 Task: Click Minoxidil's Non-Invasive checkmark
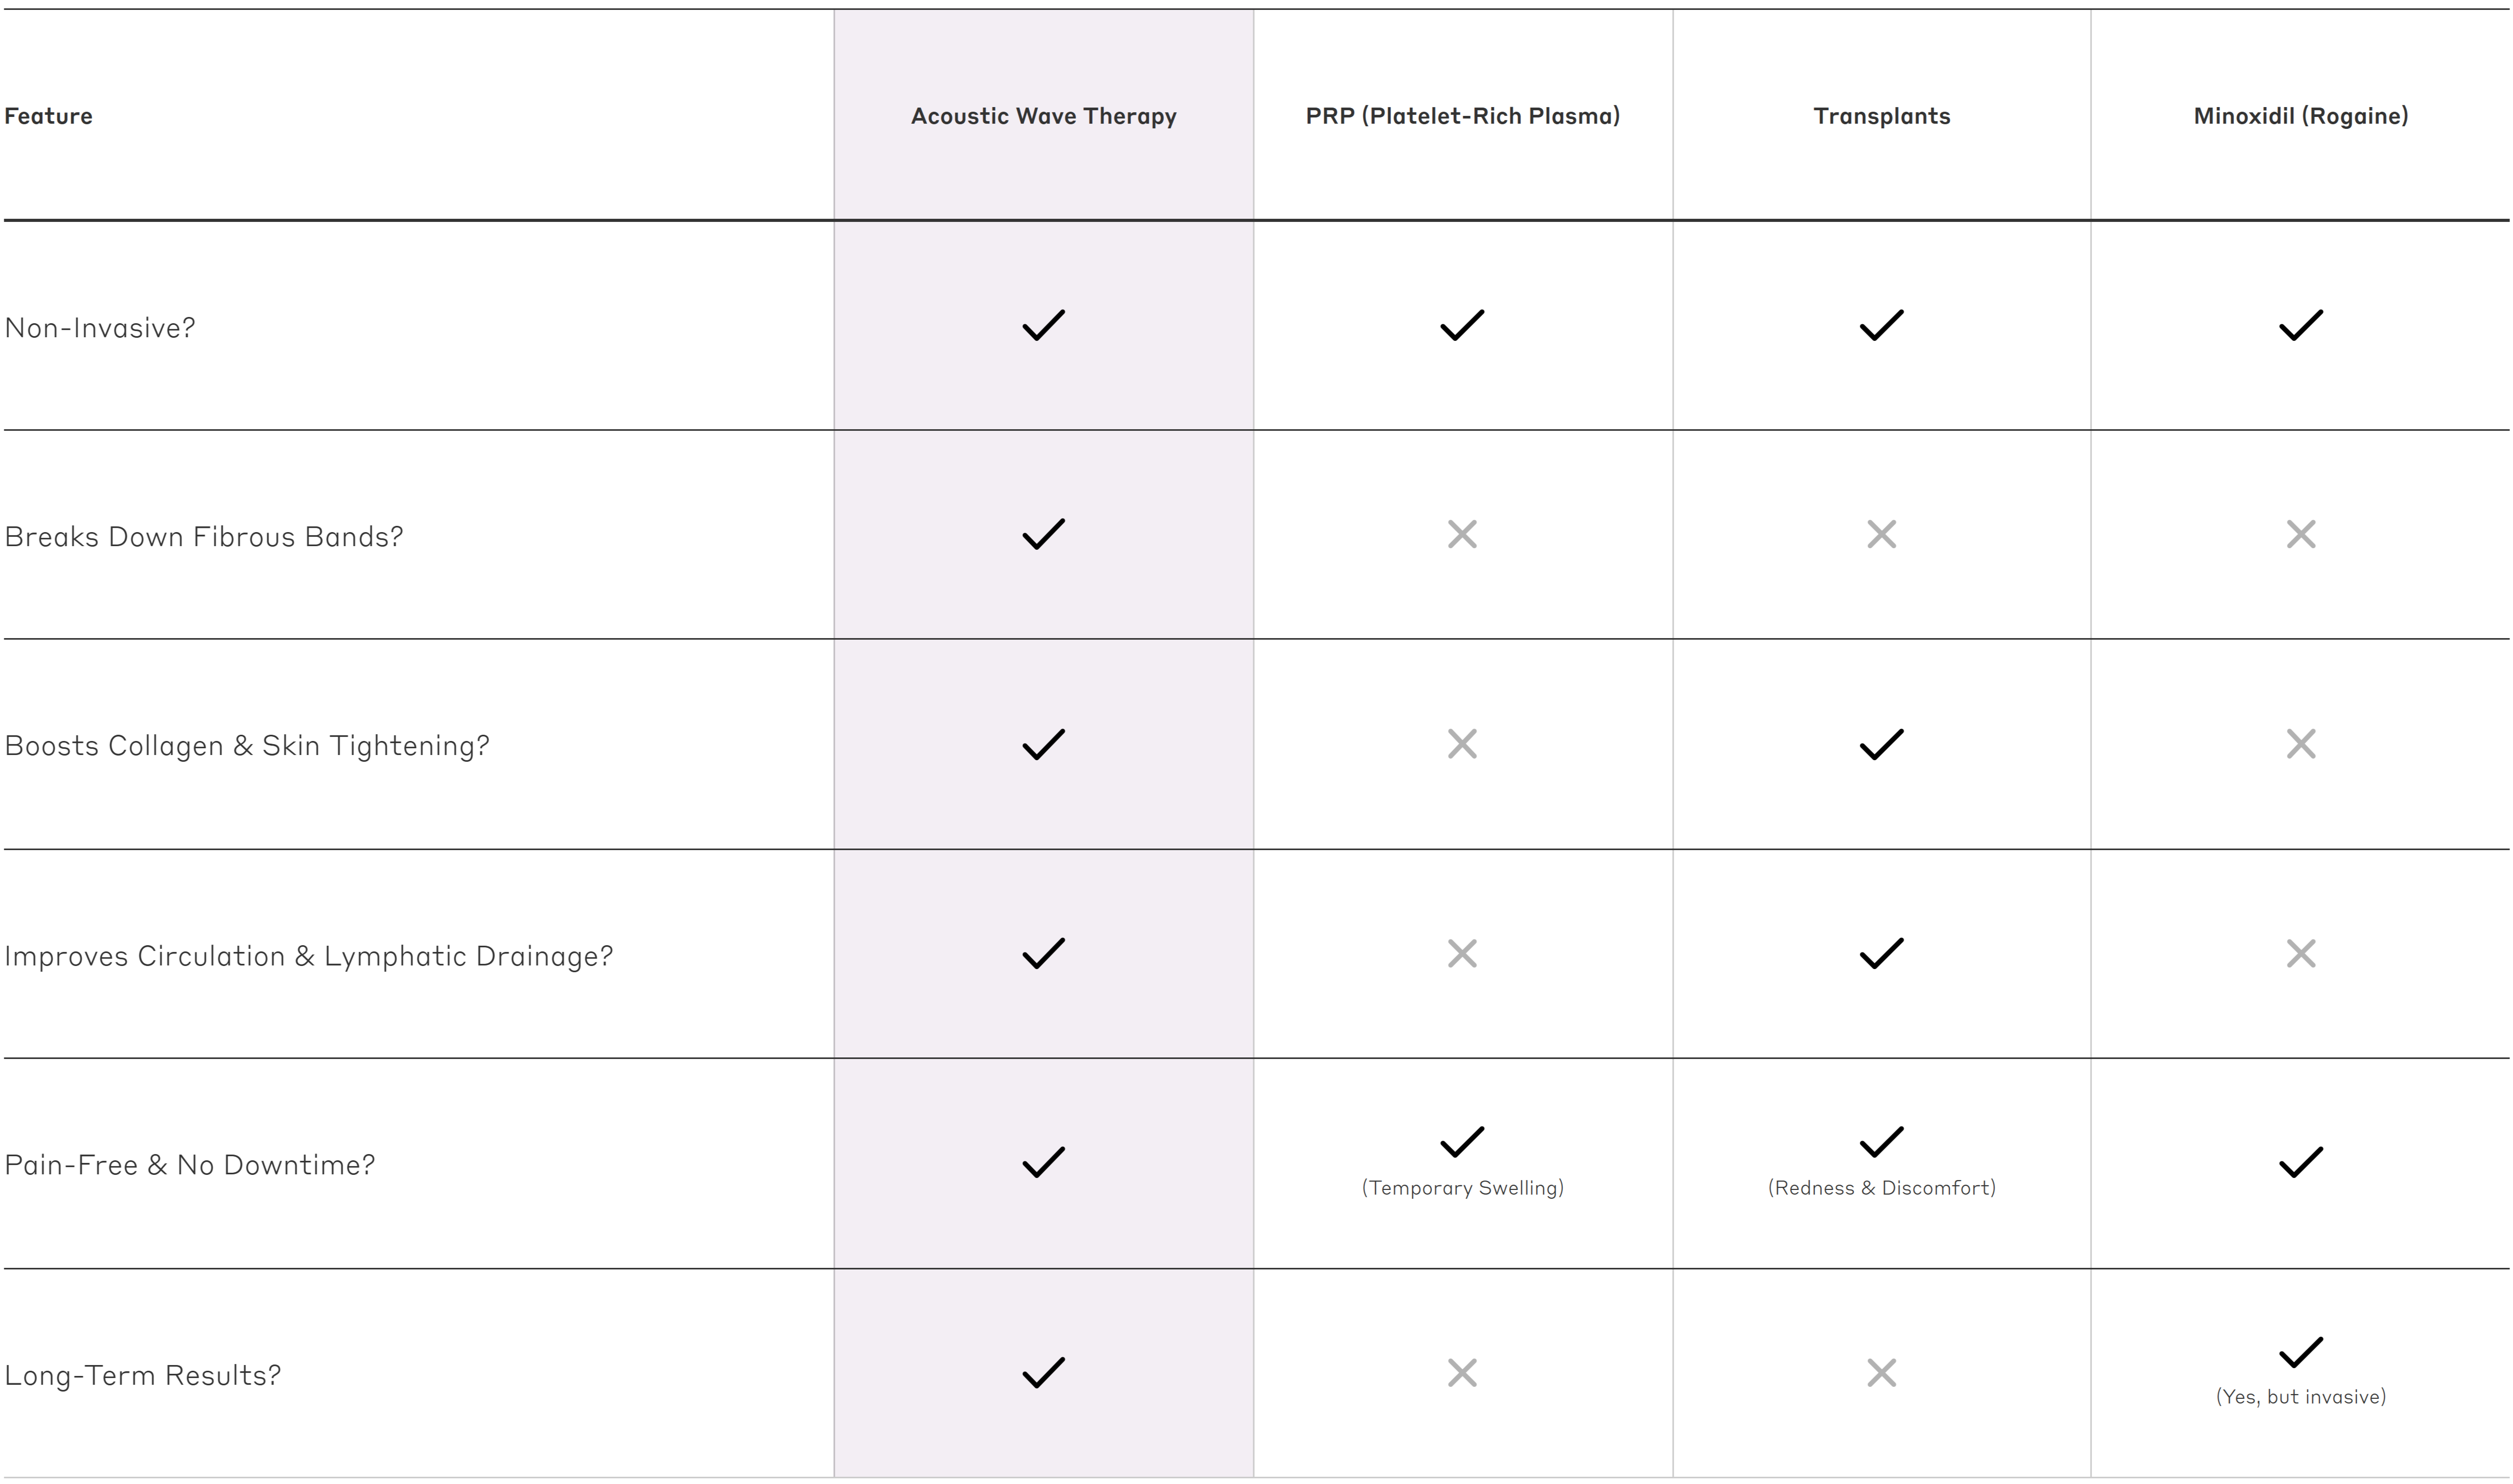point(2300,325)
